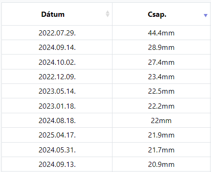Click the 21.7mm value cell
The image size is (211, 172).
(161, 150)
